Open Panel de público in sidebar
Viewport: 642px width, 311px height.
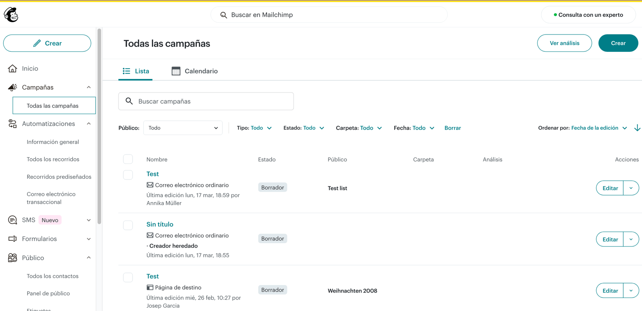[48, 293]
